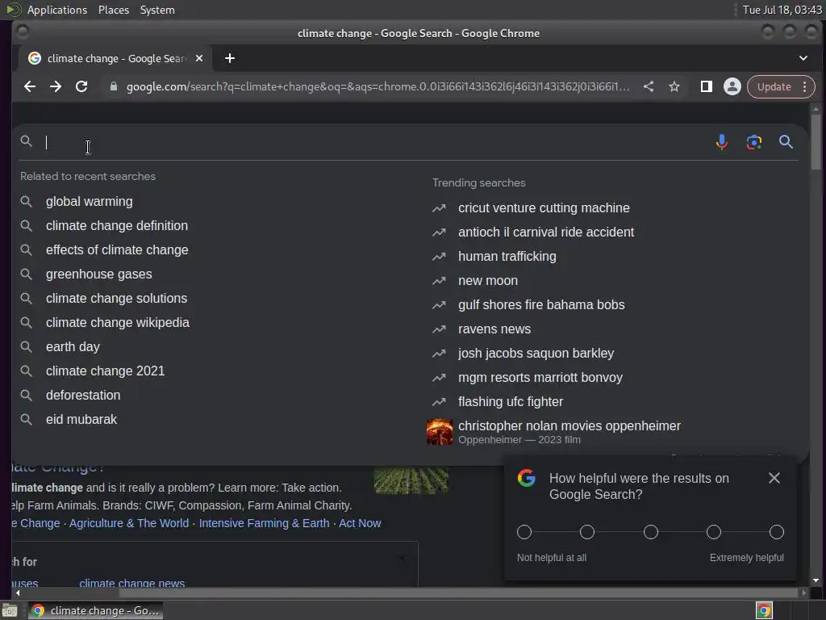Click the vertical scrollbar thumb
Viewport: 826px width, 620px height.
(816, 141)
